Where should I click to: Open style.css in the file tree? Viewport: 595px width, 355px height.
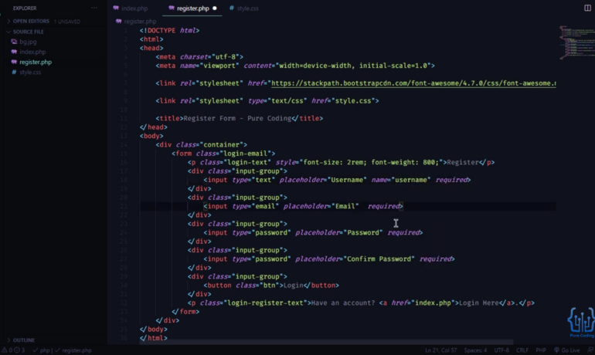click(x=30, y=73)
